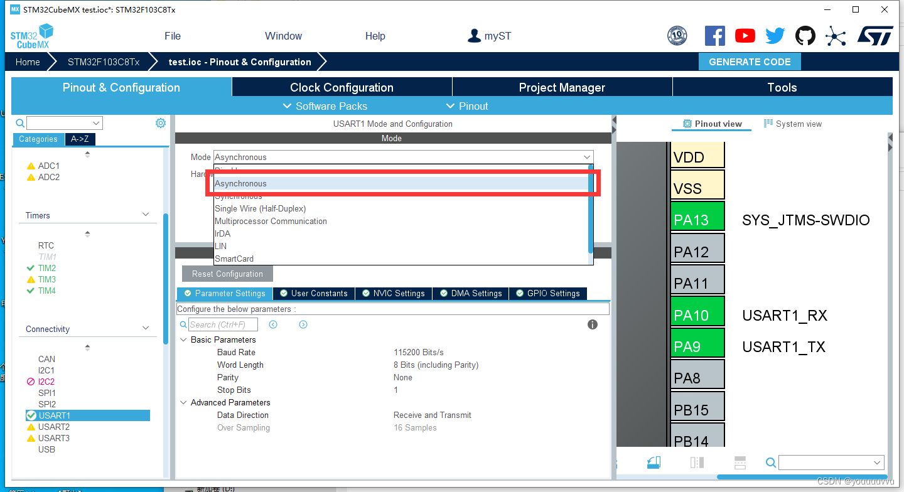The width and height of the screenshot is (904, 492).
Task: Select Asynchronous mode option
Action: (401, 183)
